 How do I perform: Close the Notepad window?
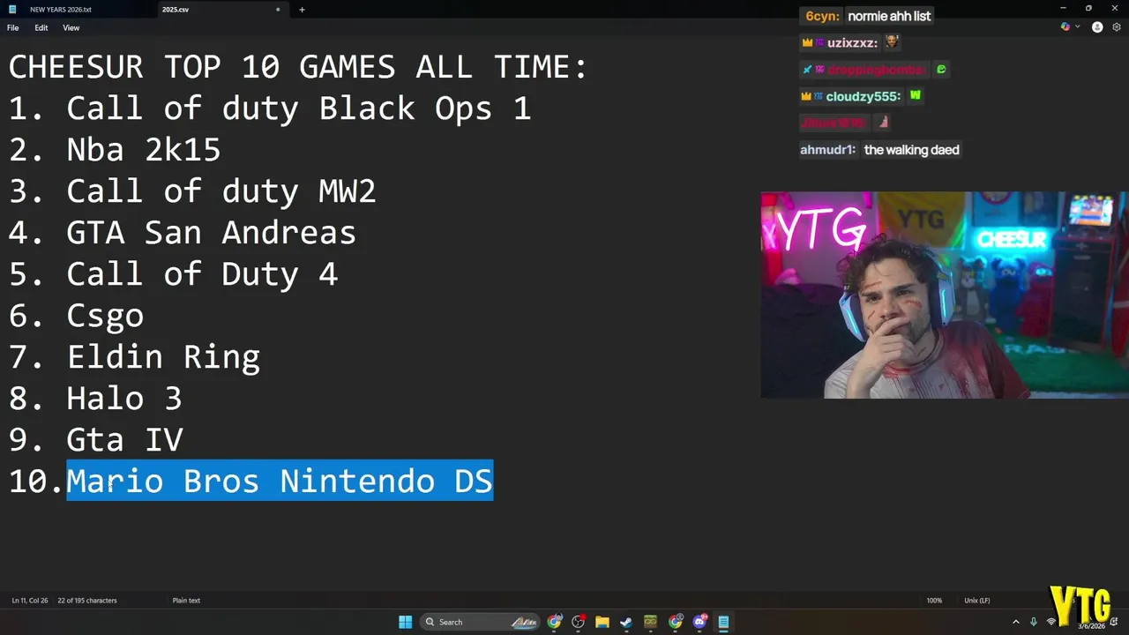coord(1116,9)
